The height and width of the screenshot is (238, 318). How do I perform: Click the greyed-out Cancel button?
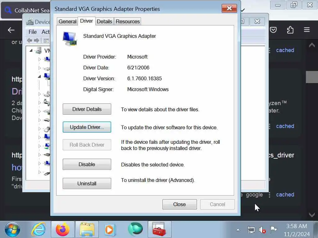coord(217,204)
